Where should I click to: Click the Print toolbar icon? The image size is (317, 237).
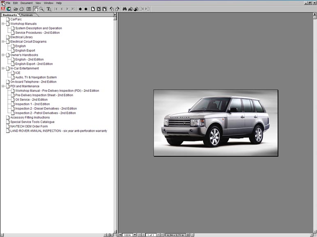click(21, 9)
